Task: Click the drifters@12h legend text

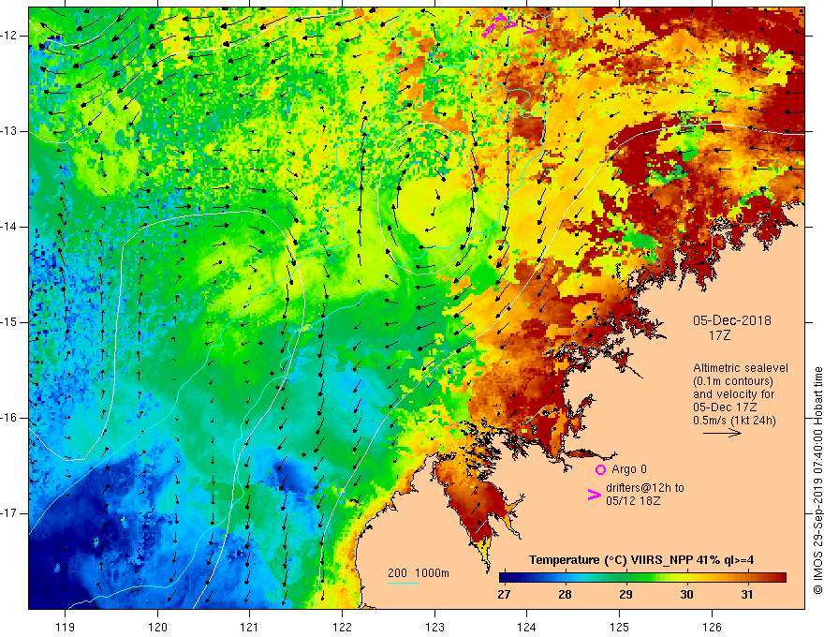Action: (645, 494)
